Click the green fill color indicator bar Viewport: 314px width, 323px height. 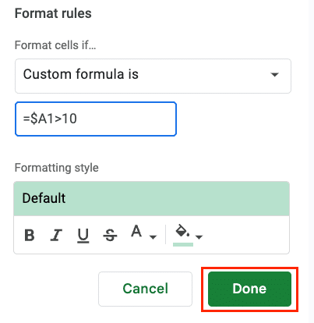(183, 244)
